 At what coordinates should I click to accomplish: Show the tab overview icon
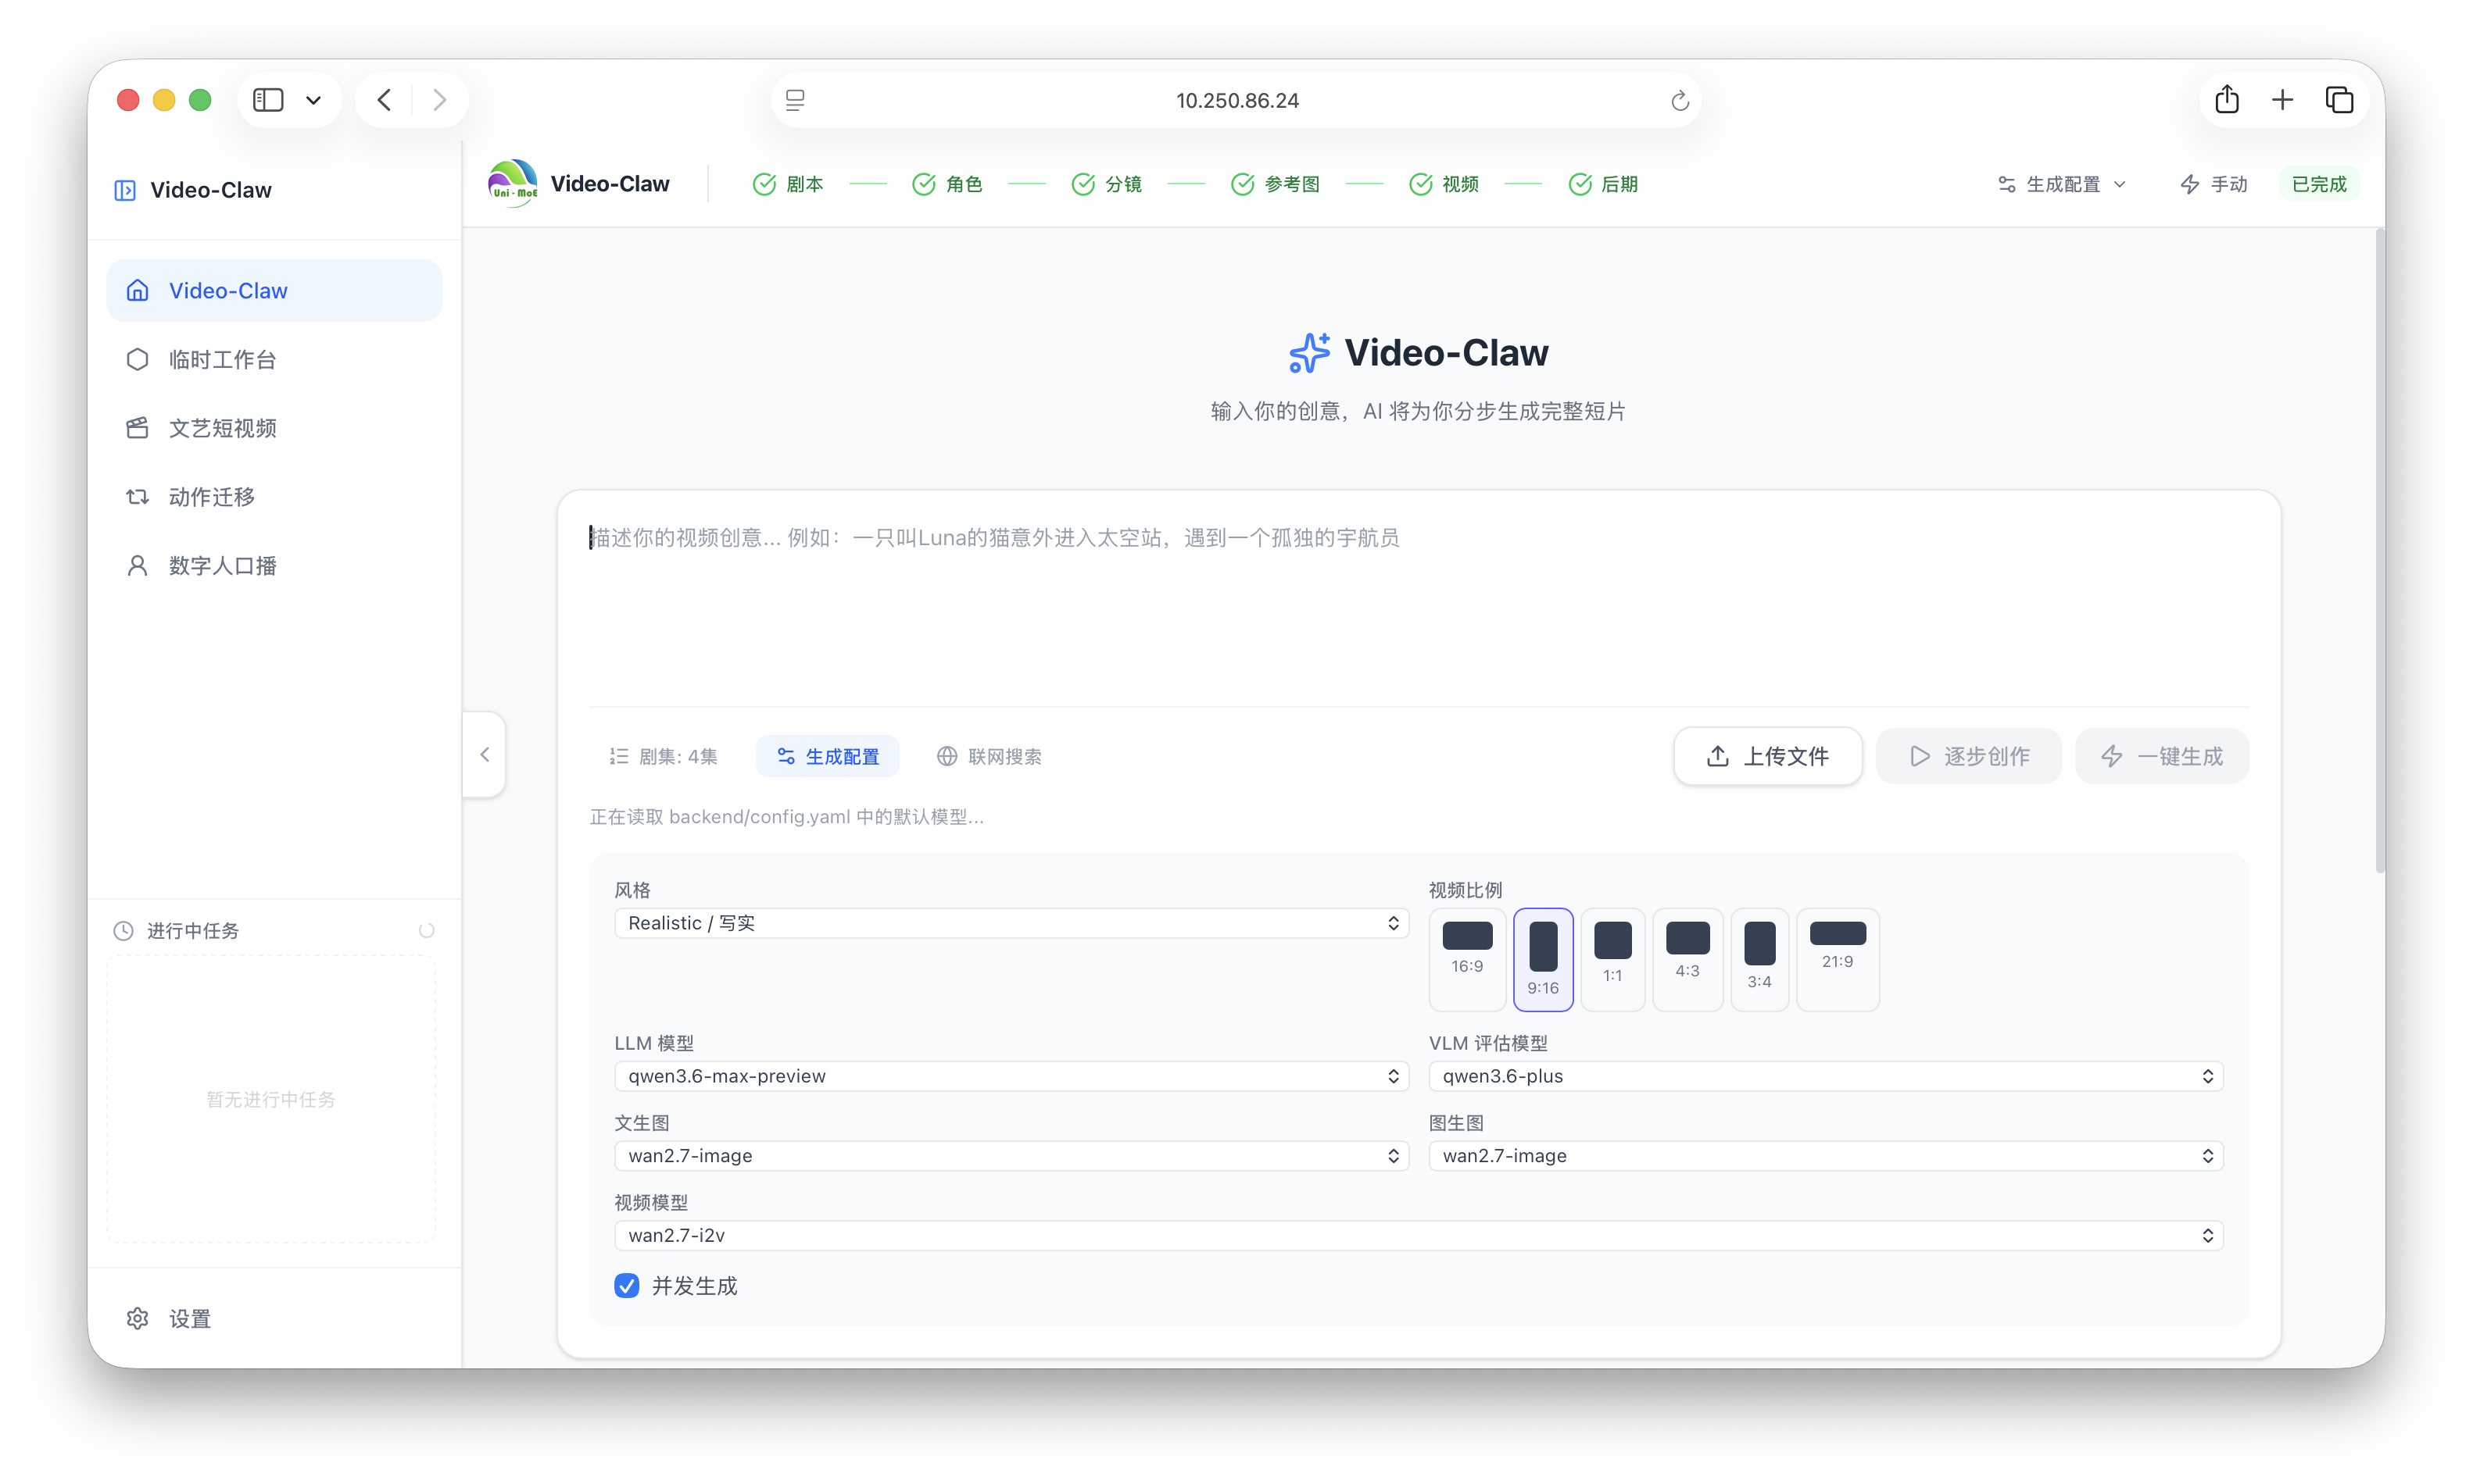point(2339,100)
